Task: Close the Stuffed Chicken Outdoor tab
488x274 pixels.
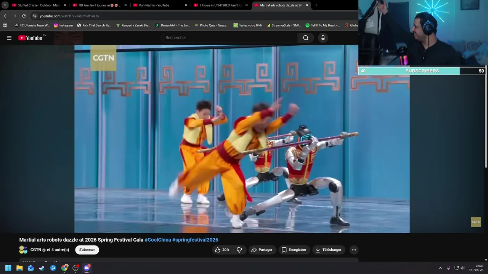Action: tap(65, 5)
